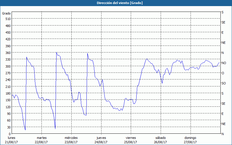Choose the sábado 26/08/17 date label
The height and width of the screenshot is (145, 232).
click(160, 140)
